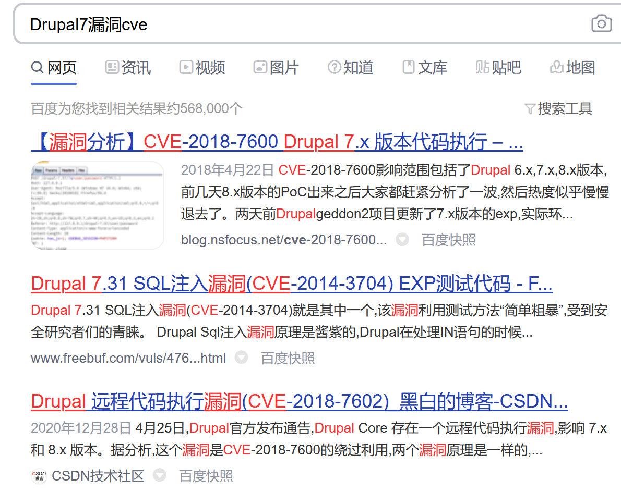Switch to the 图片 images tab

point(276,67)
